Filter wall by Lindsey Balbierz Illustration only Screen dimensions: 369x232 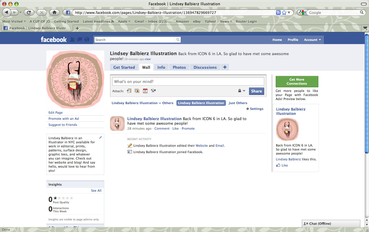tap(201, 103)
